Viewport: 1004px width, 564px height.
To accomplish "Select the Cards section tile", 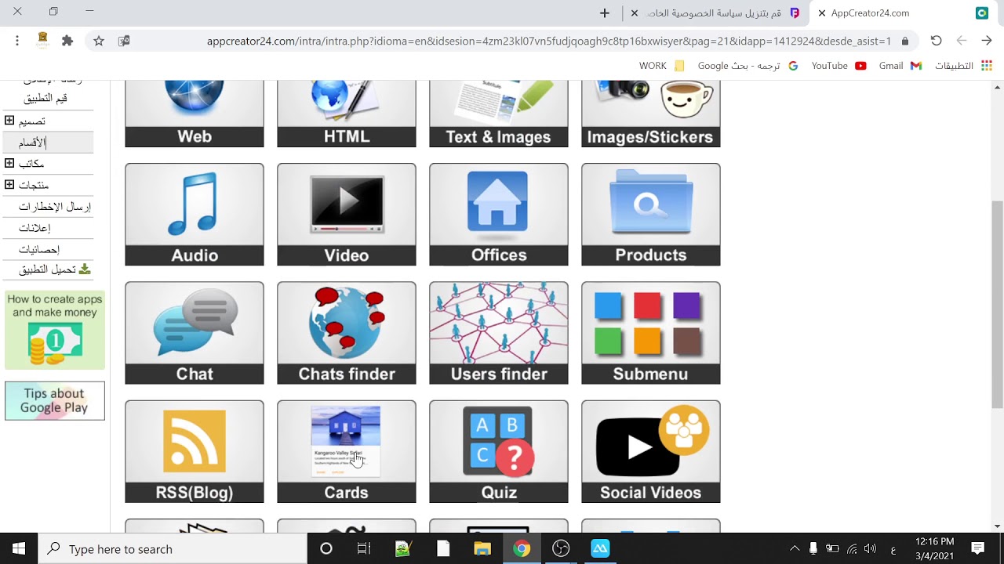I will (347, 452).
